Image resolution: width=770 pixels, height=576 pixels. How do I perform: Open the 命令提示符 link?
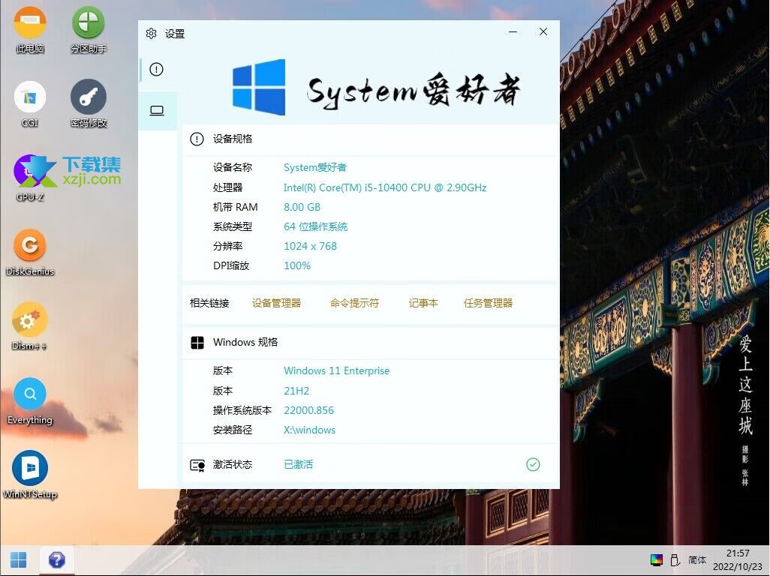(x=354, y=303)
